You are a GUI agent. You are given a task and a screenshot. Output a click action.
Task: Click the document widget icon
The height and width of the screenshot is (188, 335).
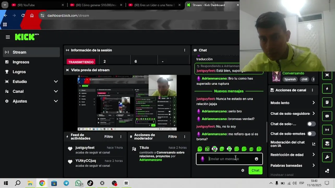[327, 102]
